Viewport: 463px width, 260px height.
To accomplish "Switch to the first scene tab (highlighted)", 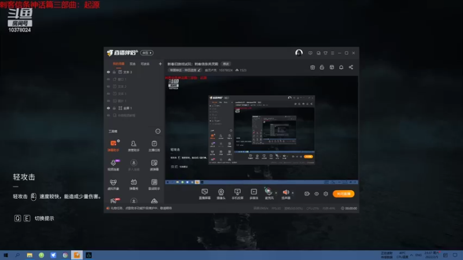I will point(119,64).
